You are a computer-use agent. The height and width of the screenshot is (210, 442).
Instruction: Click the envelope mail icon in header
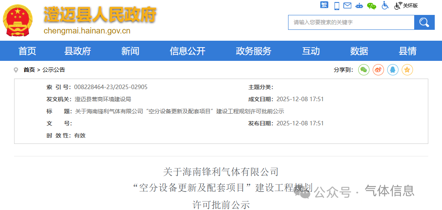click(347, 6)
